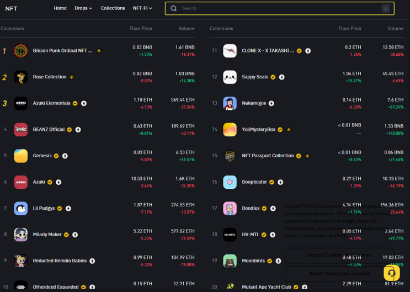Click the Azuki Elementals logo icon
410x292 pixels.
(20, 103)
